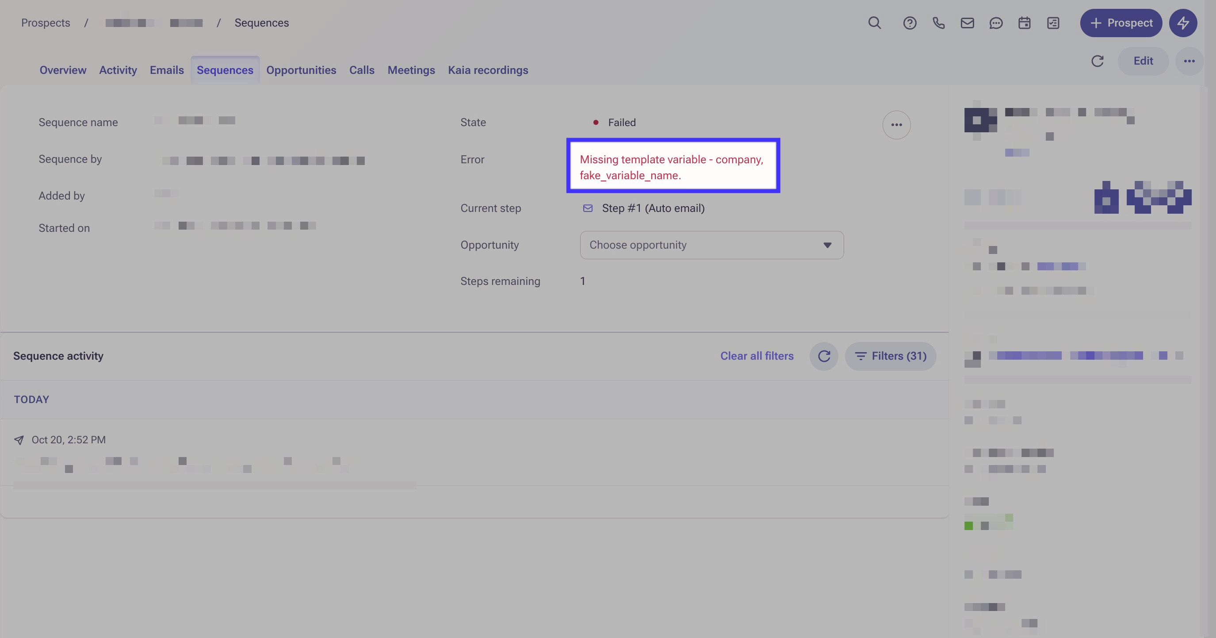Screen dimensions: 1216x638
Task: Click Clear all filters link
Action: point(757,356)
